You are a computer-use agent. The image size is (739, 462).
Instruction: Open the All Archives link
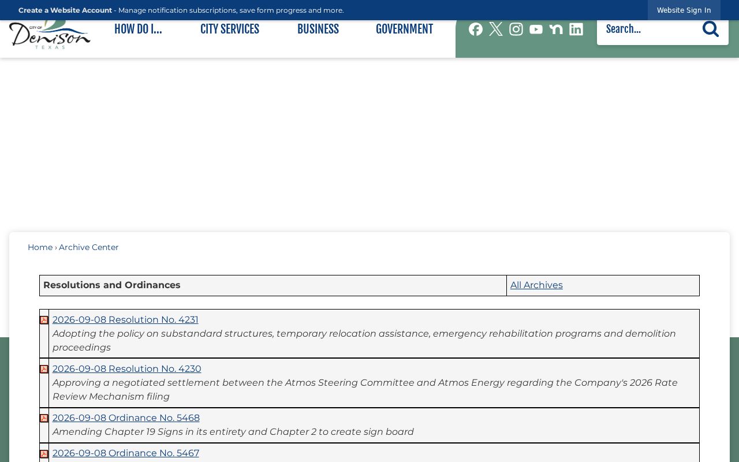[536, 285]
